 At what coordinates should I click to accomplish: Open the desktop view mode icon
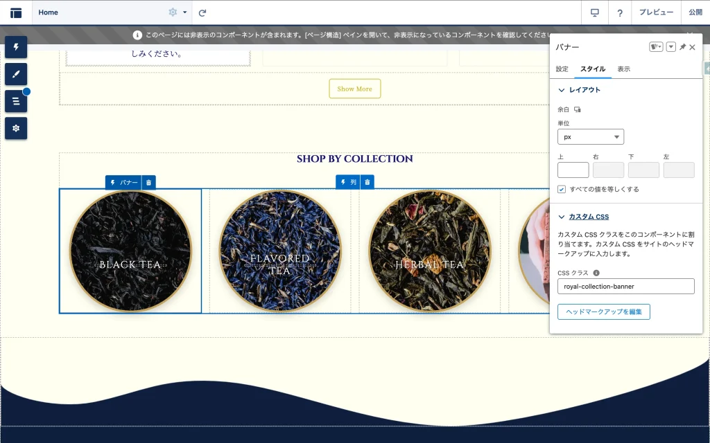click(x=594, y=12)
